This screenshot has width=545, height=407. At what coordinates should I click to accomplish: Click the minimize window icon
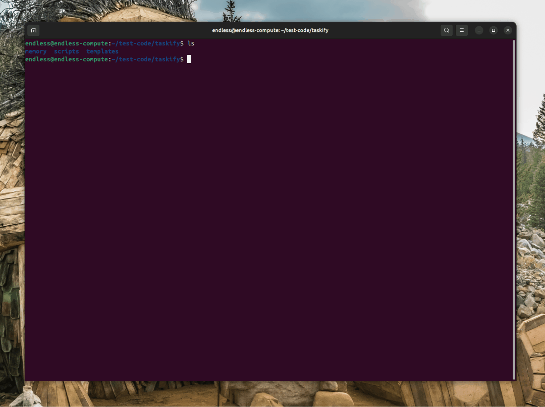(x=478, y=30)
